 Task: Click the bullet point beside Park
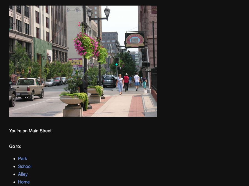point(14,159)
